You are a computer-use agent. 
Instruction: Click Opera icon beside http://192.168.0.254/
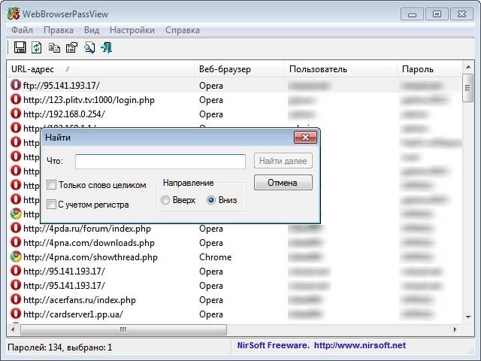(16, 114)
